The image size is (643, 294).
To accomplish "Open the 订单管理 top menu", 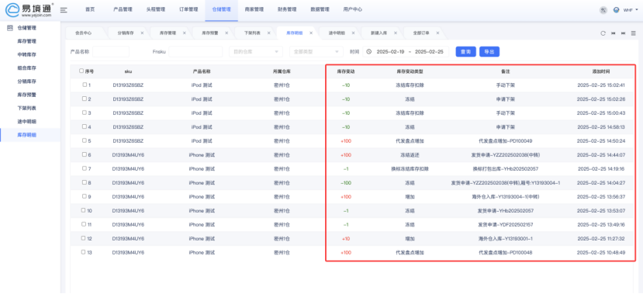I will [x=188, y=9].
